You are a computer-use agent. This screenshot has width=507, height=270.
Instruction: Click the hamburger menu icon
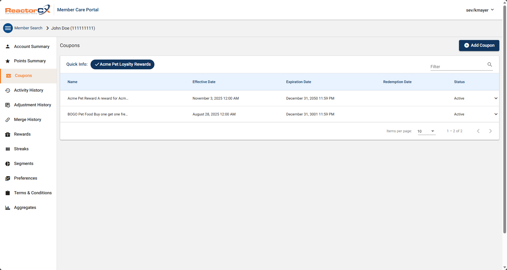pyautogui.click(x=8, y=28)
